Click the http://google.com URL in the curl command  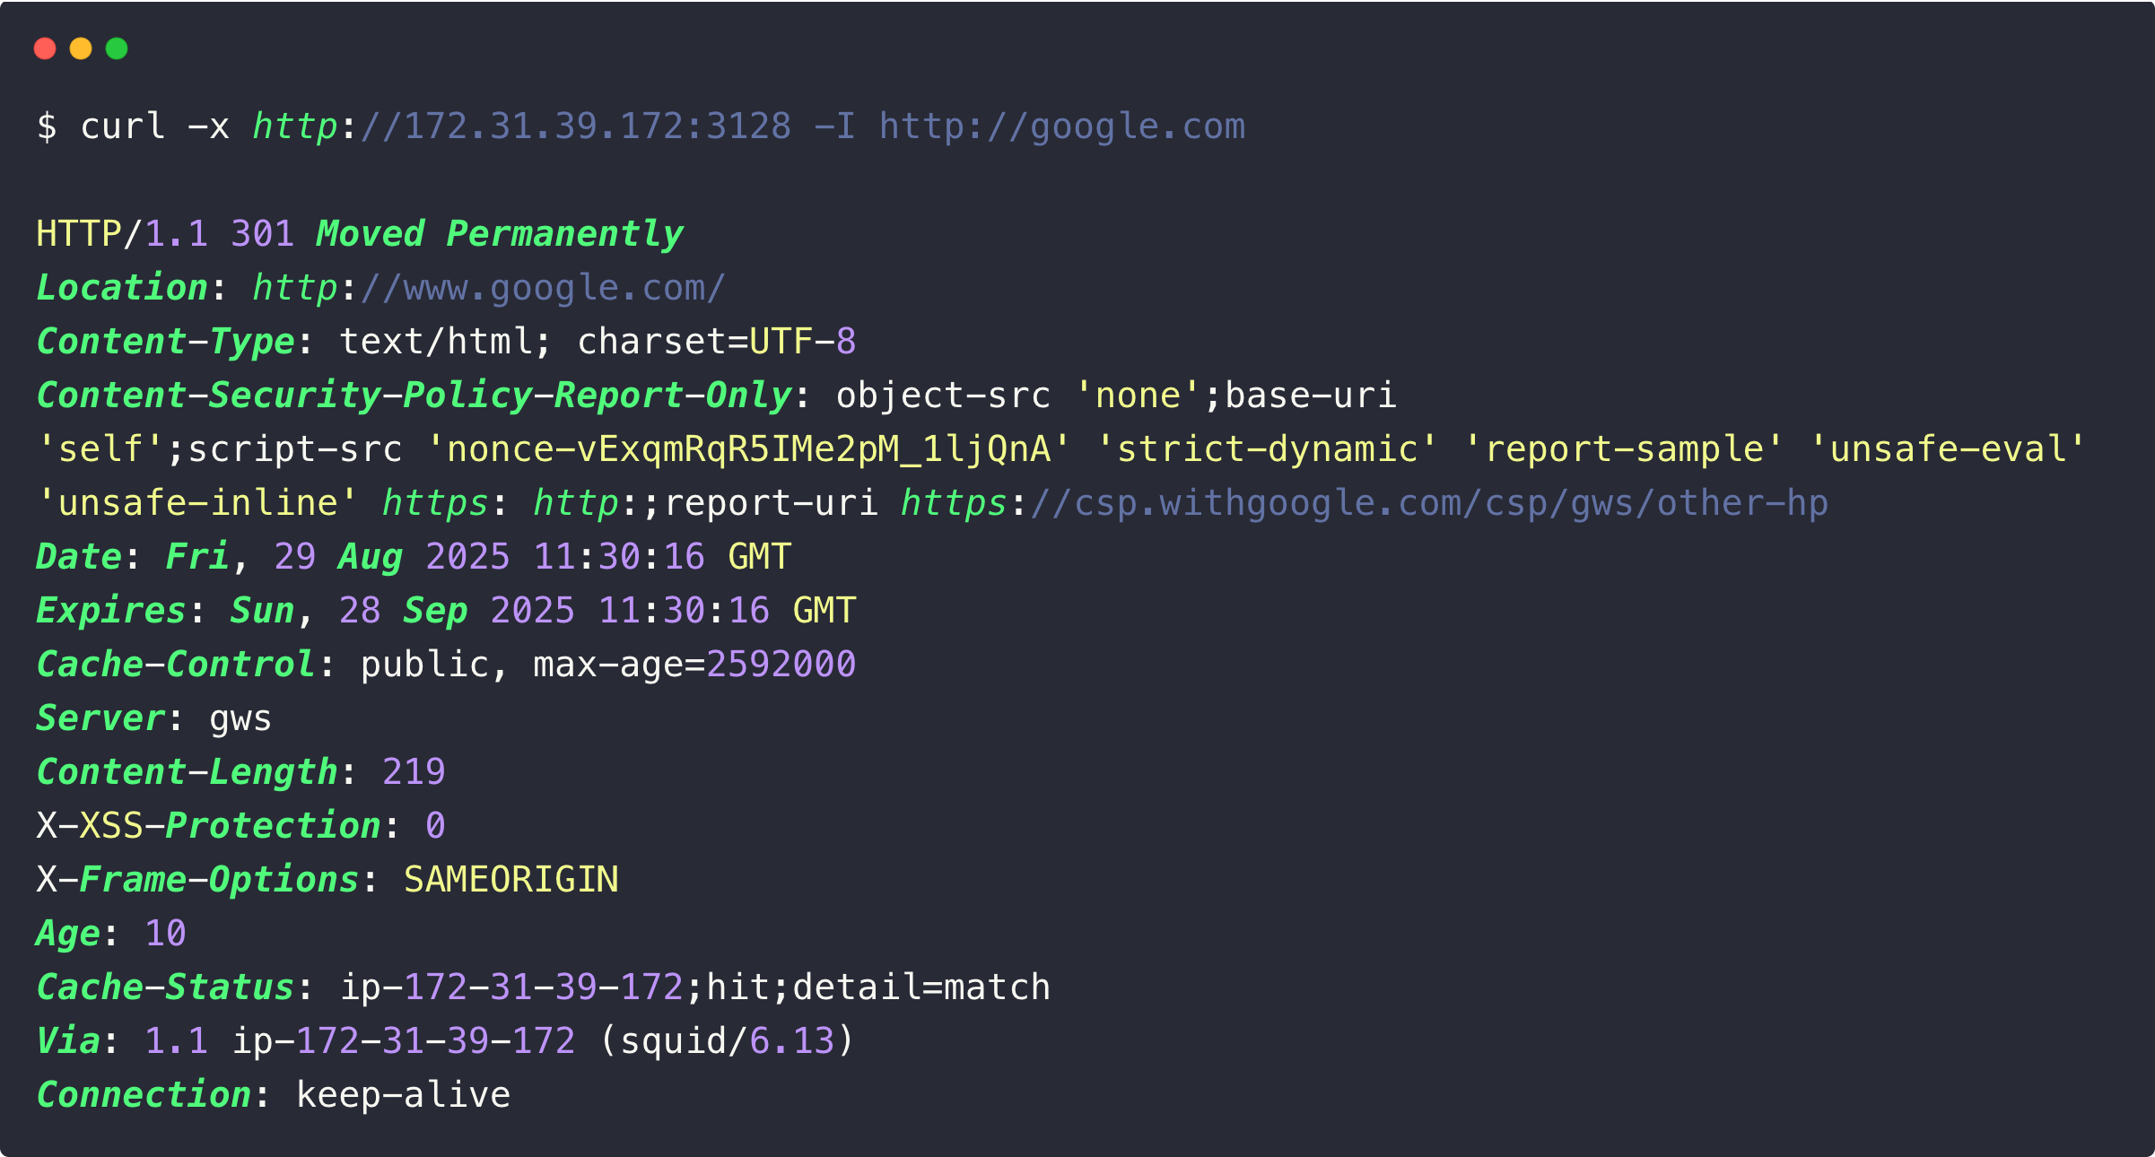[1062, 126]
